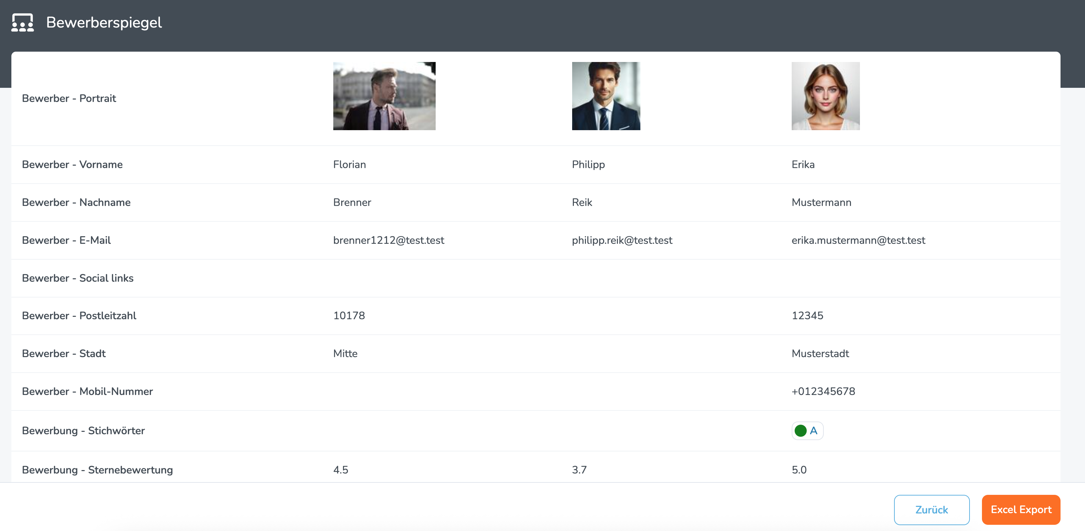The height and width of the screenshot is (531, 1085).
Task: Click the row label Bewerber - Social links
Action: tap(78, 278)
